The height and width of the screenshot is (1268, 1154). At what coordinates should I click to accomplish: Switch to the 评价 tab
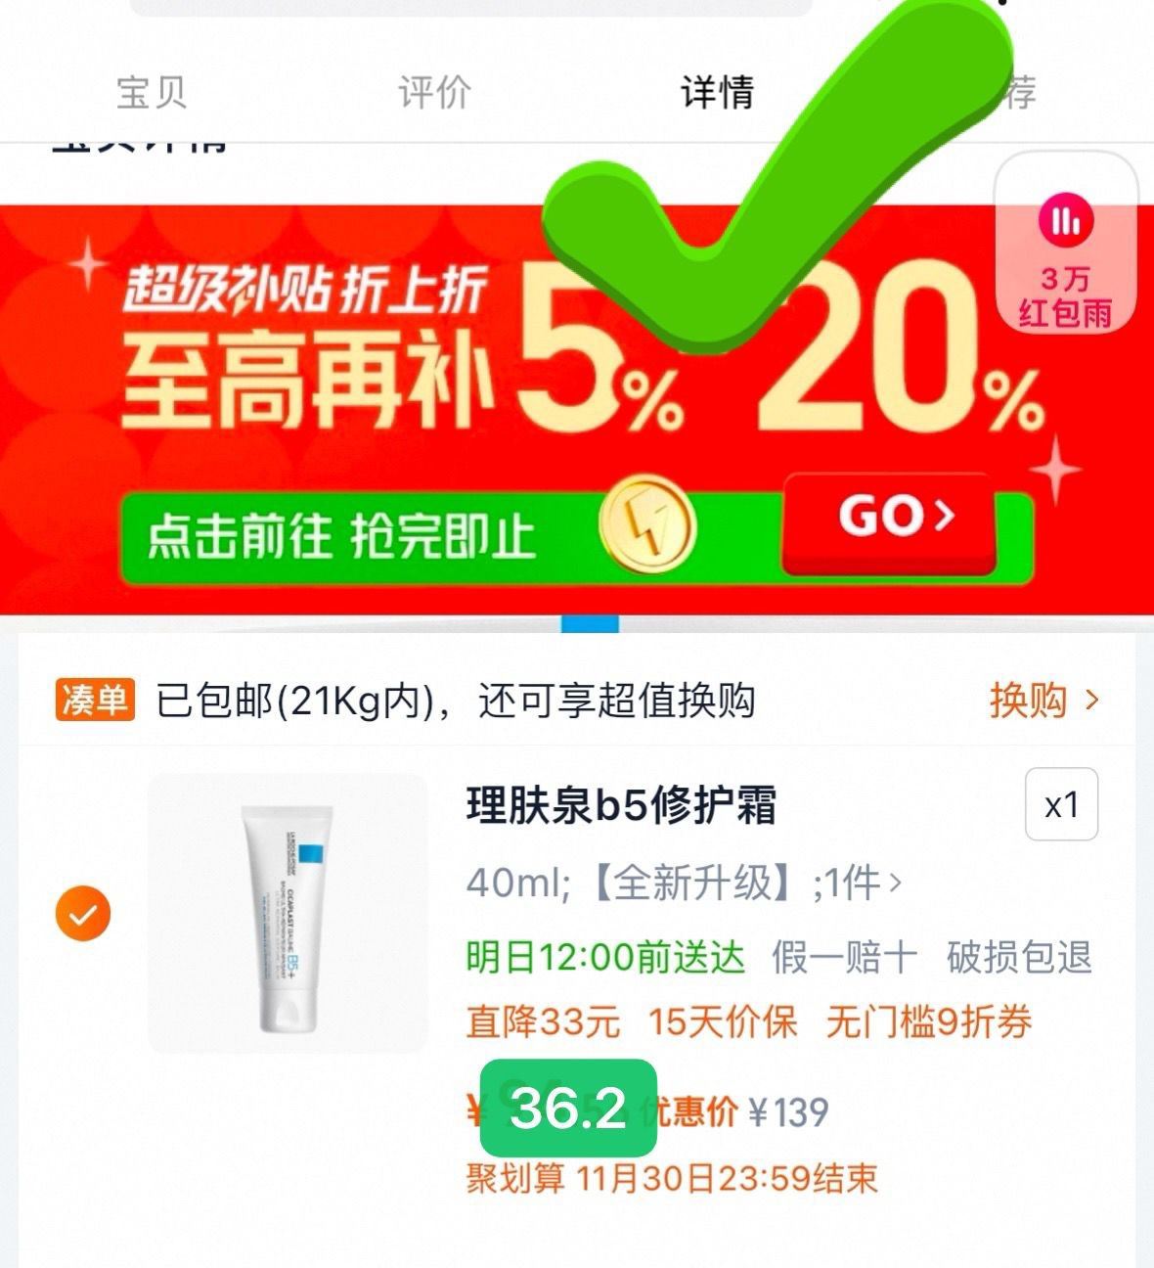[434, 93]
